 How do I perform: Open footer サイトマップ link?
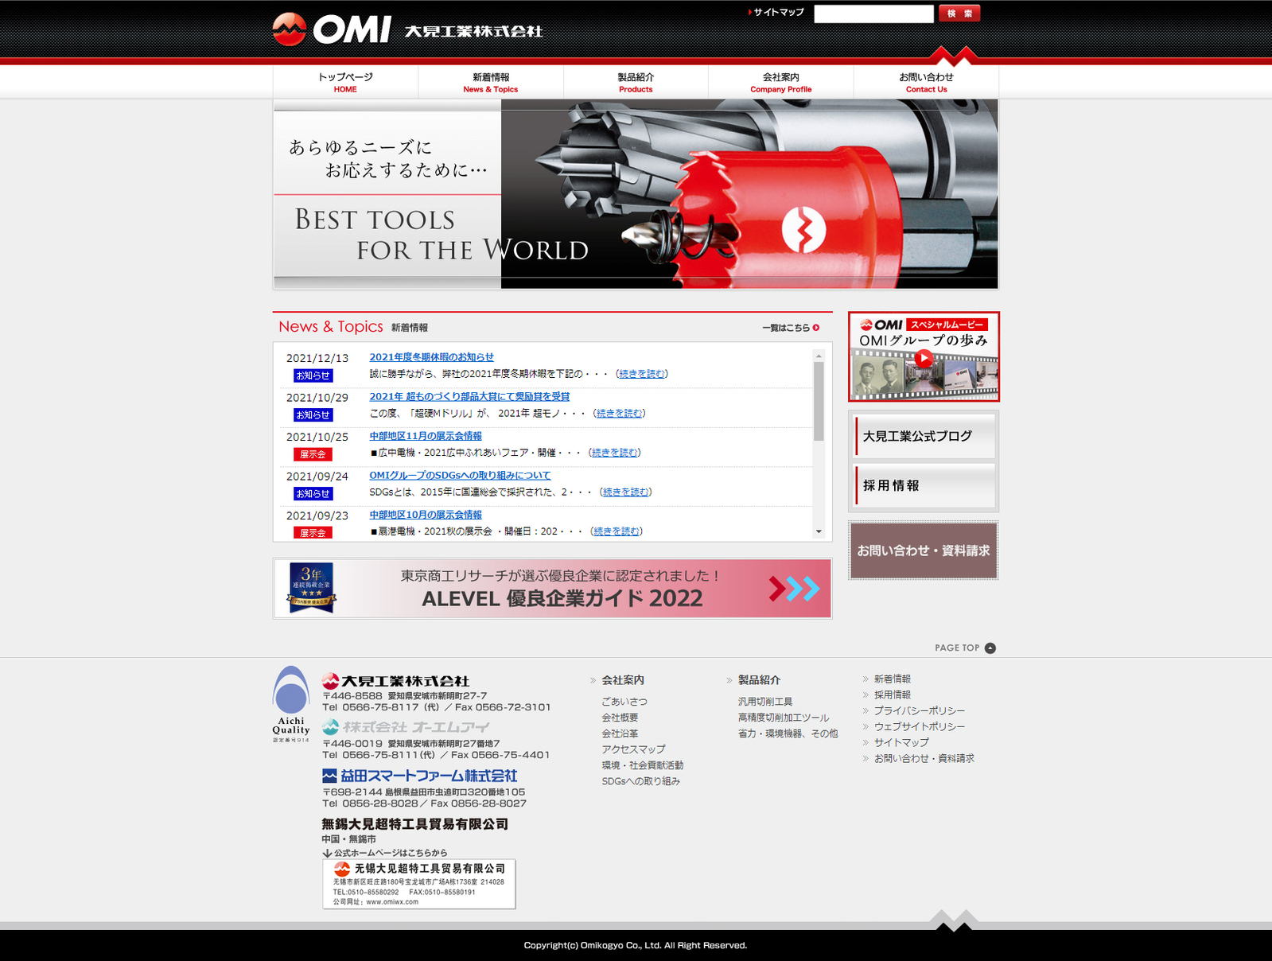(901, 743)
